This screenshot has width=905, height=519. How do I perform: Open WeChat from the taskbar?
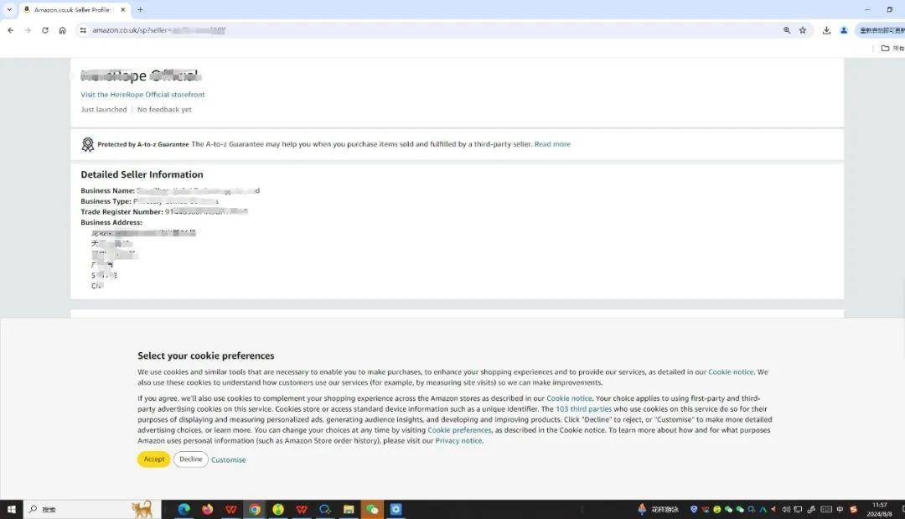point(372,509)
